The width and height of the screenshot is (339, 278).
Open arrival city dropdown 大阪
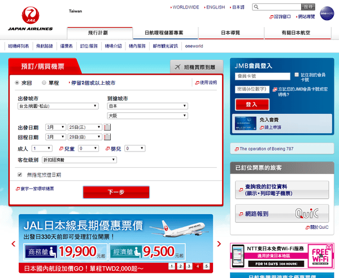pos(147,116)
